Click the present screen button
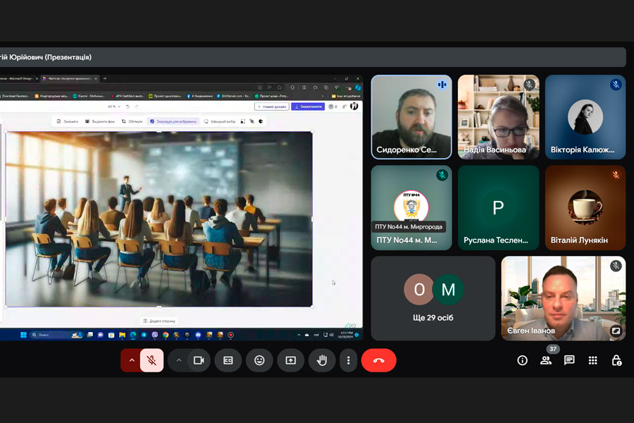634x423 pixels. (291, 360)
